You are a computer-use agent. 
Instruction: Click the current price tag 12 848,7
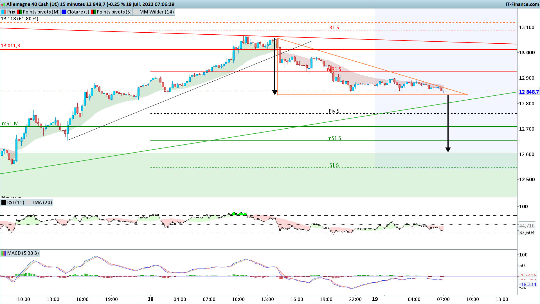point(528,92)
